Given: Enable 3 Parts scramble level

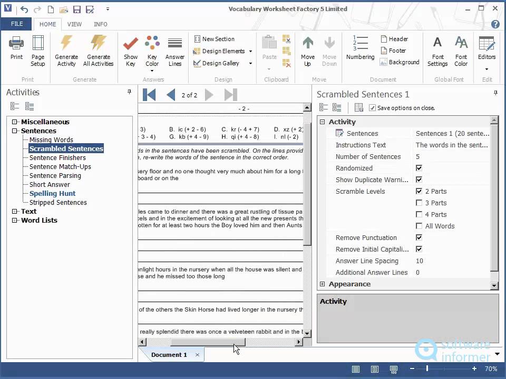Looking at the screenshot, I should pos(419,203).
